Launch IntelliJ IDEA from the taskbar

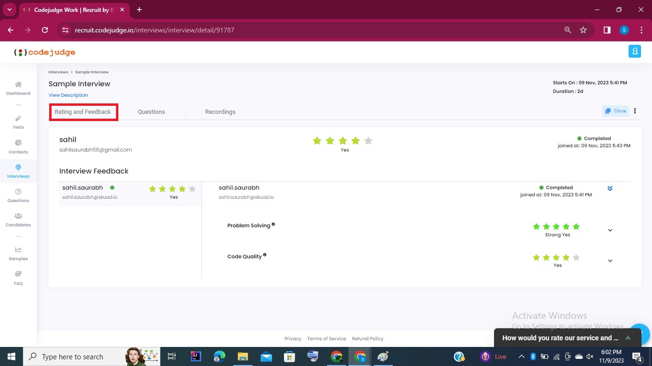click(196, 356)
